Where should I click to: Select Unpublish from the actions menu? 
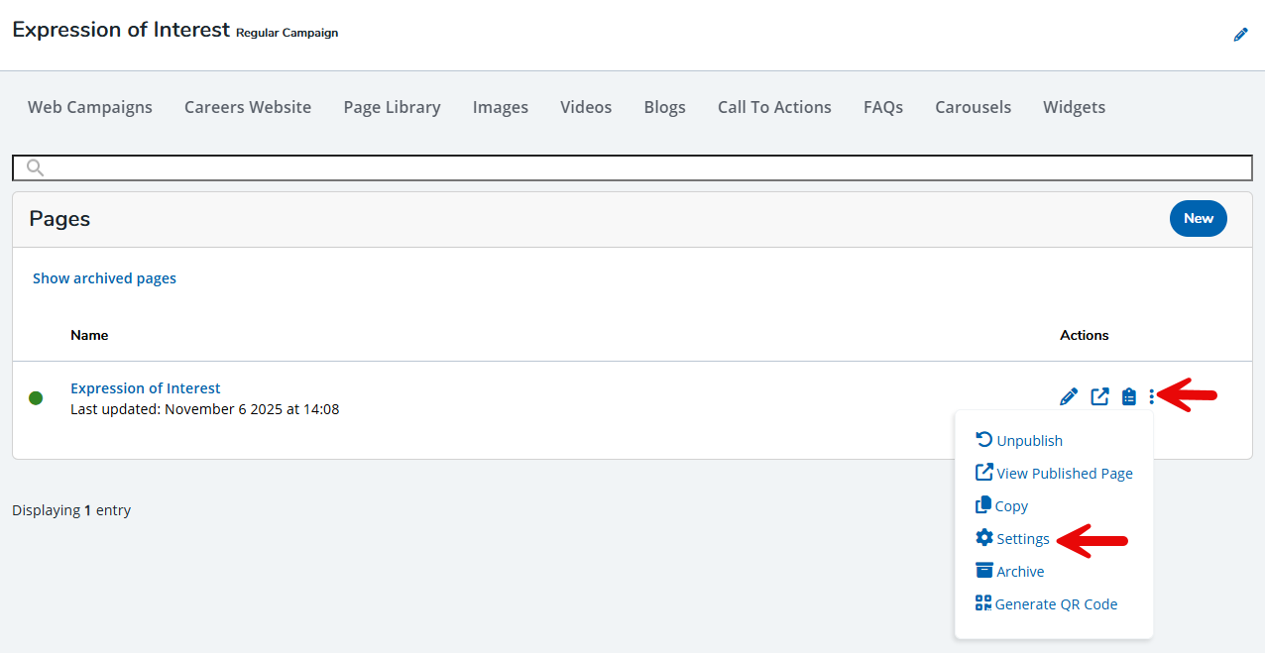(1028, 441)
